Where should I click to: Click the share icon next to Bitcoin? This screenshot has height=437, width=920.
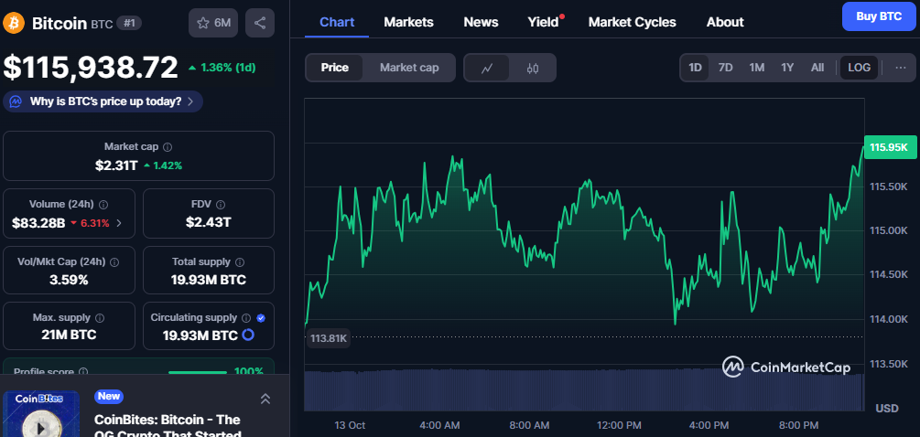(260, 23)
